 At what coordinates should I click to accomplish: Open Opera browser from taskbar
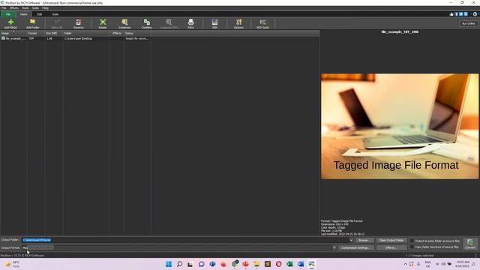(x=278, y=264)
